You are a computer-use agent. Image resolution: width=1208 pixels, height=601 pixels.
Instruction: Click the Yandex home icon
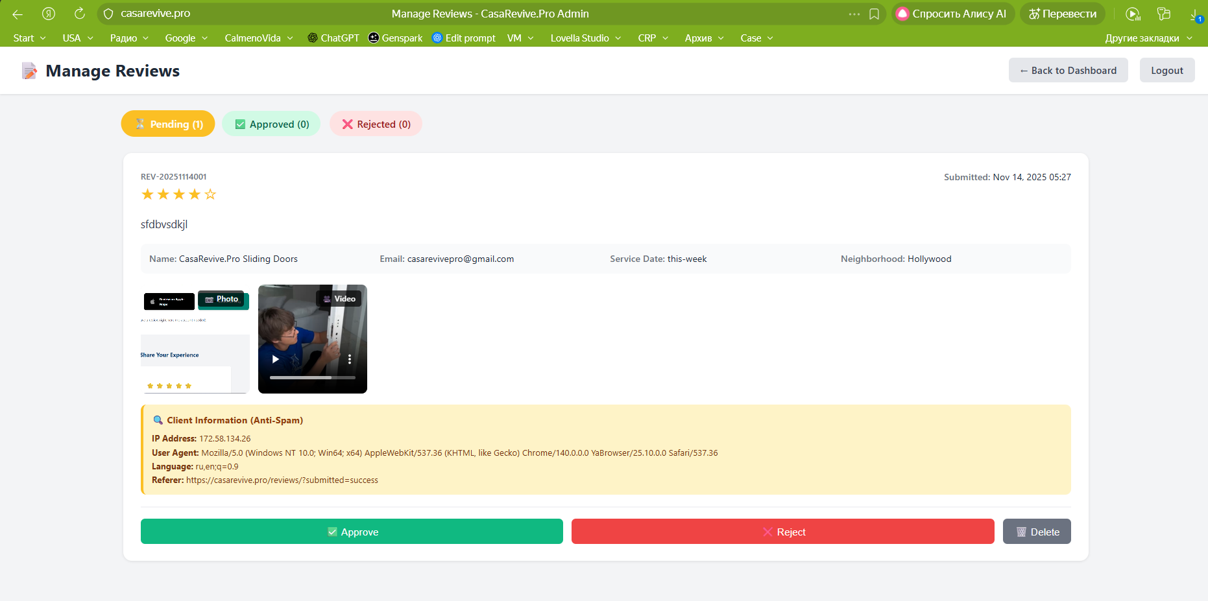click(x=49, y=14)
